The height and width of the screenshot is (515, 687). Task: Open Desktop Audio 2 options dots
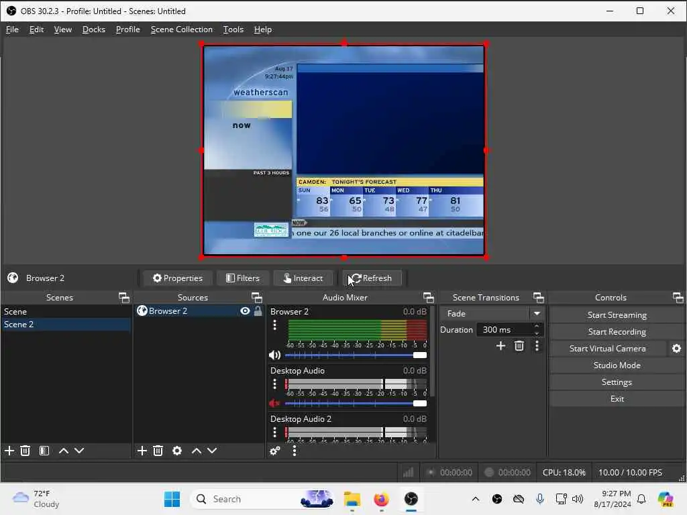(x=274, y=433)
